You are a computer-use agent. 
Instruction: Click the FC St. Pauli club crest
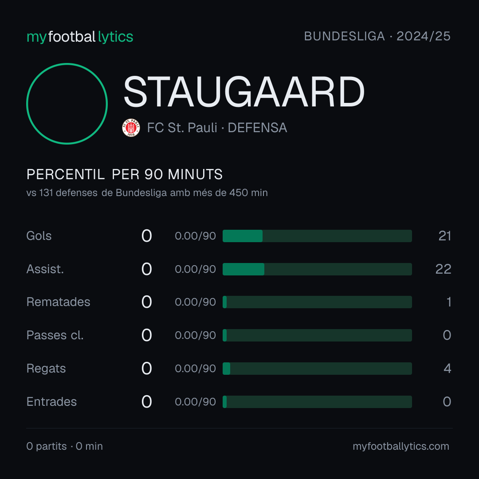point(131,128)
